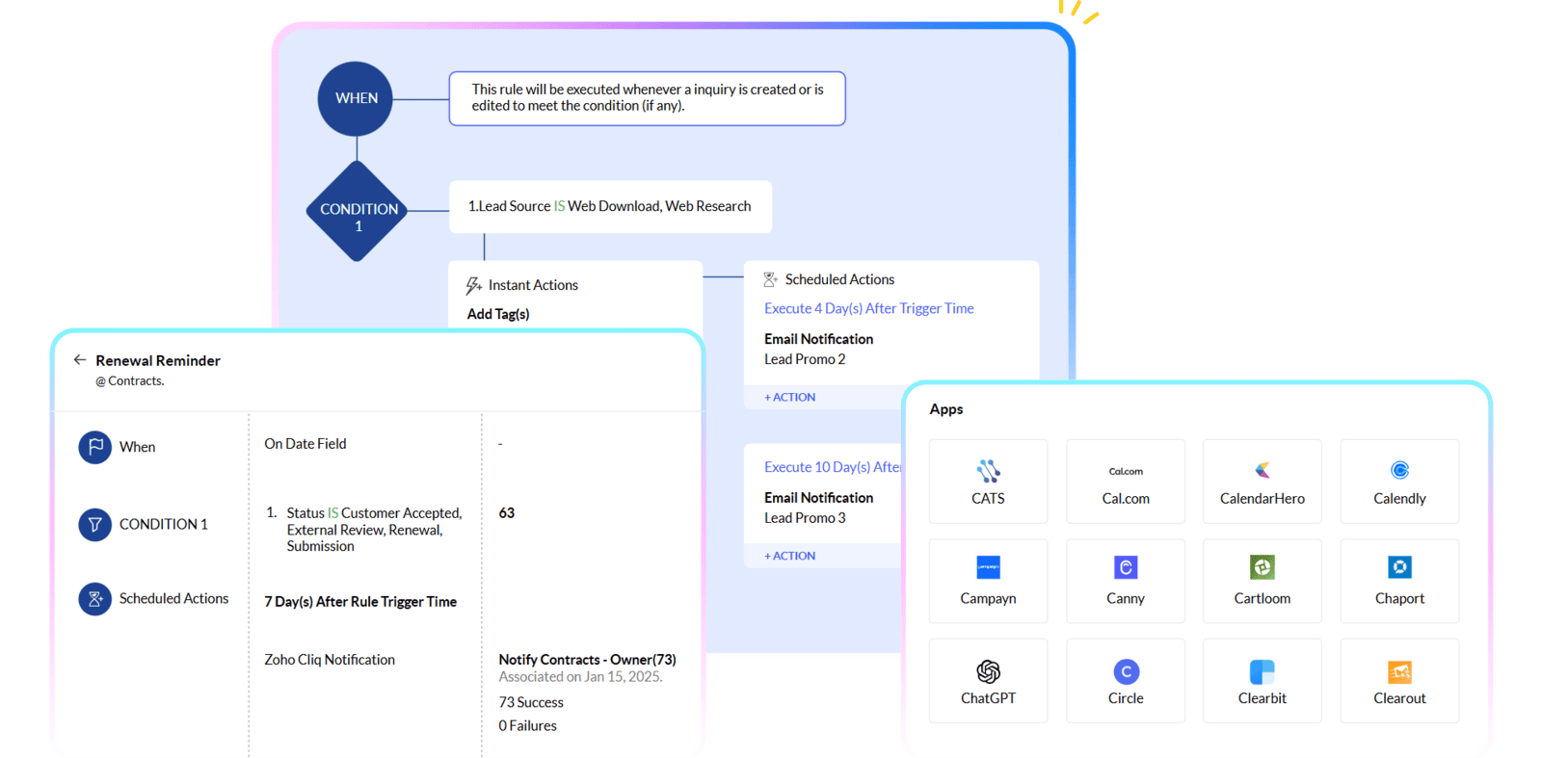
Task: Click the back arrow beside Renewal Reminder
Action: 80,360
